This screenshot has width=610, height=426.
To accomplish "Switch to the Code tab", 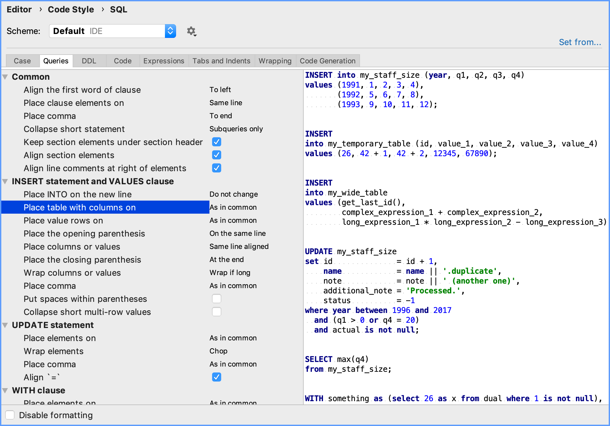I will click(x=123, y=61).
